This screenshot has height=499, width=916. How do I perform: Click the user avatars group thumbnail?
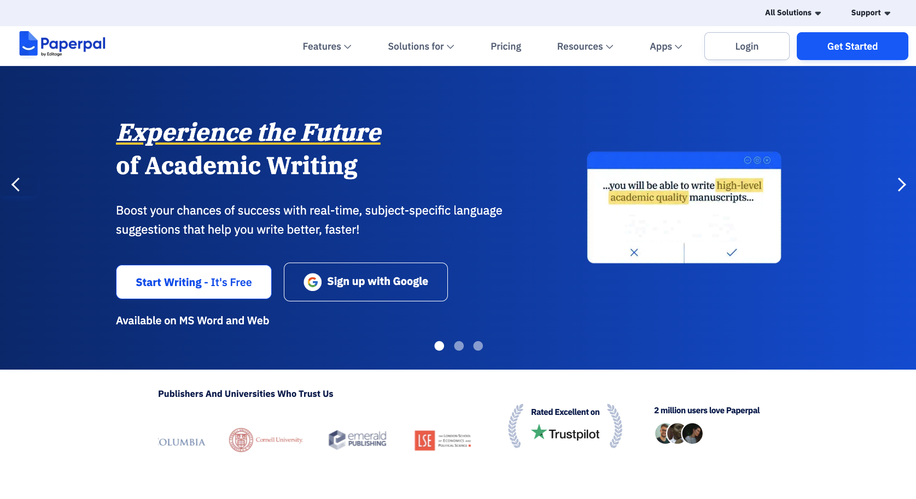click(x=679, y=433)
